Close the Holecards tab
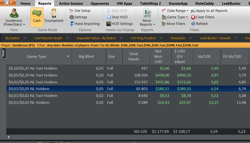Screen dimensions: 250x143 pos(190,38)
